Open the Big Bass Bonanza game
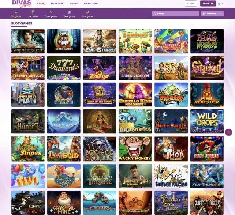 point(171,95)
